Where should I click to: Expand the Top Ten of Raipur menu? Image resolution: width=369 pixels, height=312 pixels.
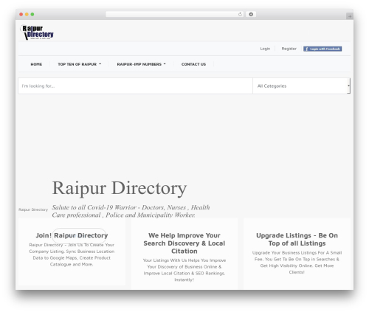(x=80, y=64)
